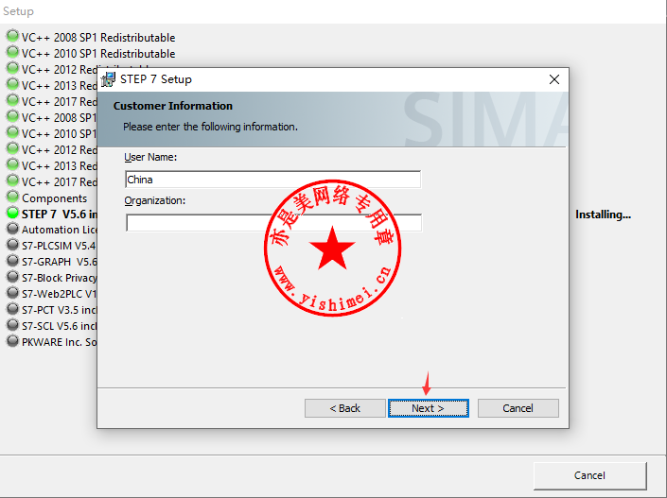Click the gray status icon beside S7-Web2PLC

(x=12, y=293)
